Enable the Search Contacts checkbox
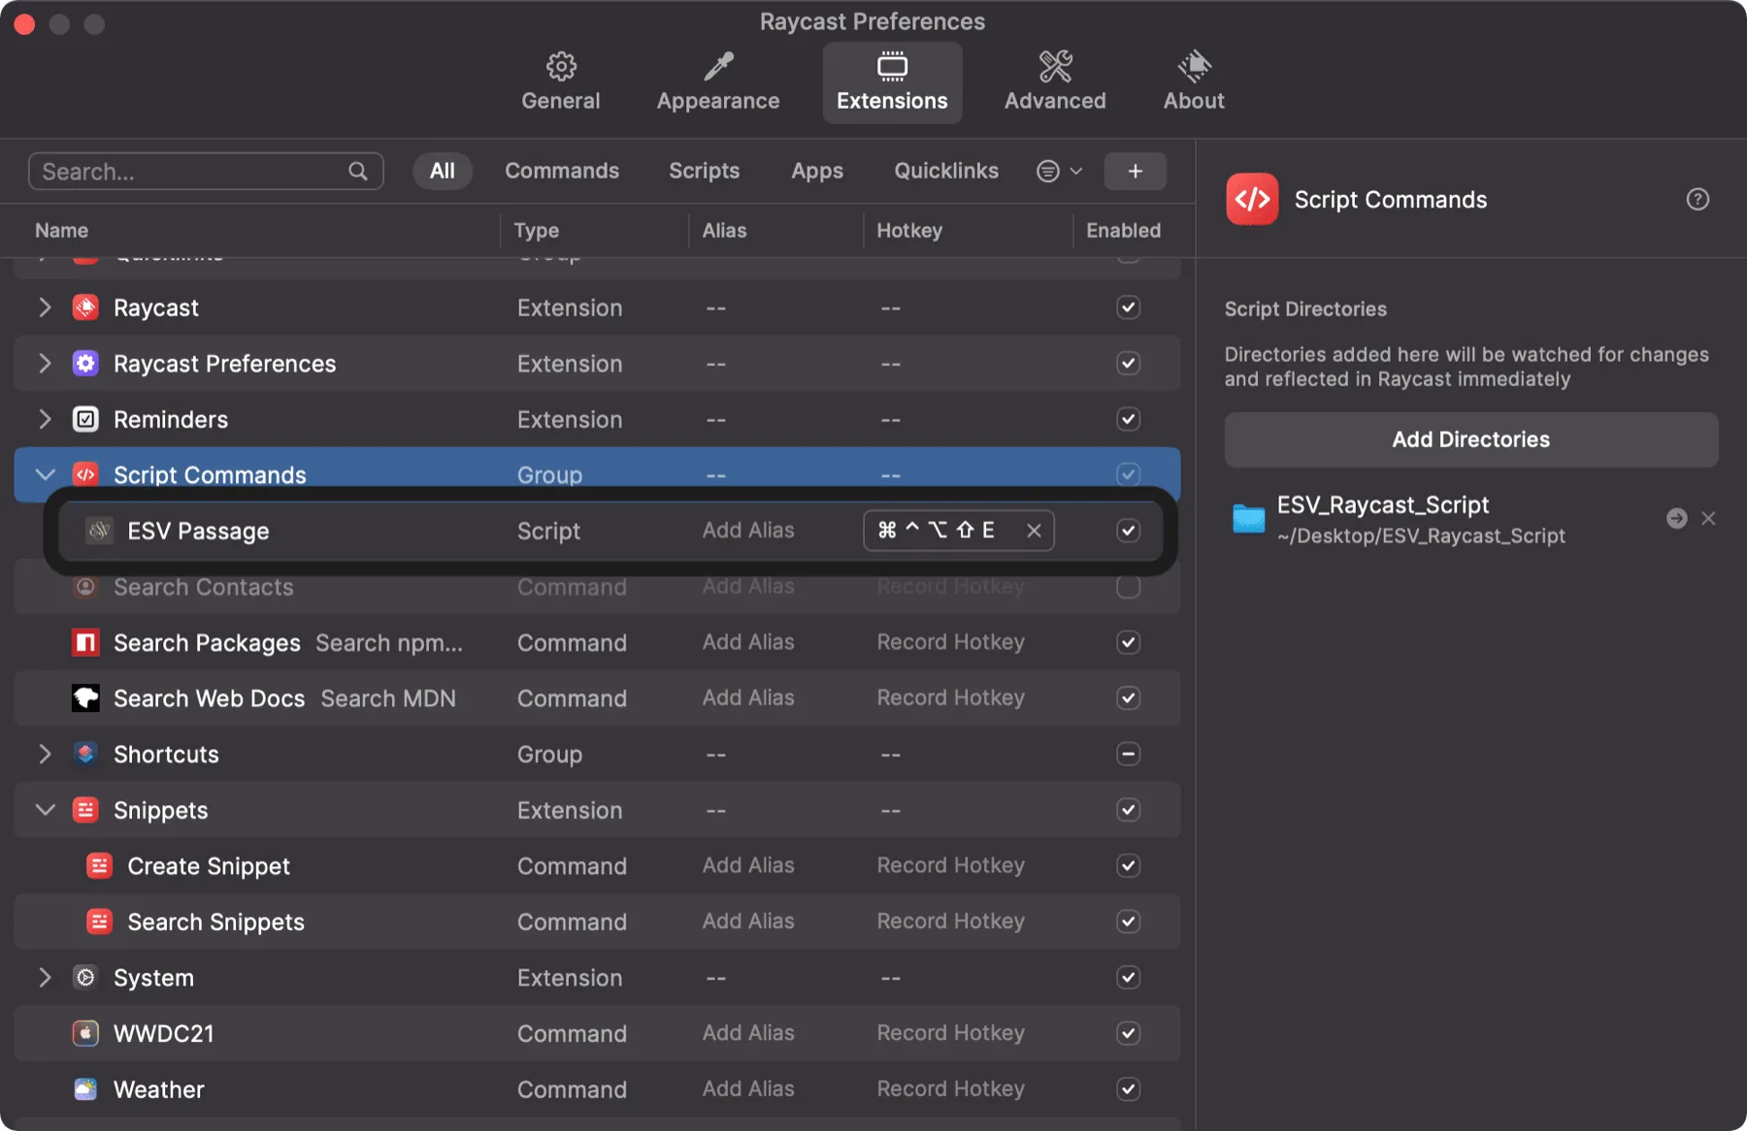The image size is (1747, 1131). pos(1127,587)
